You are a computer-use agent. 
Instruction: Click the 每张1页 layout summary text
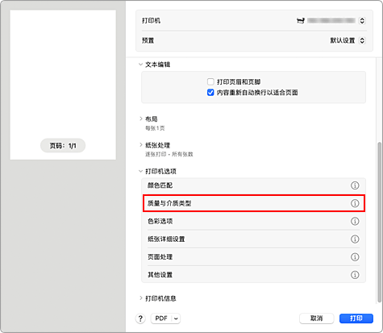tap(155, 128)
